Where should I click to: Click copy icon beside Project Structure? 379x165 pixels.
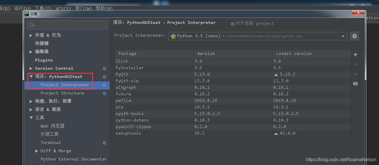pos(104,93)
